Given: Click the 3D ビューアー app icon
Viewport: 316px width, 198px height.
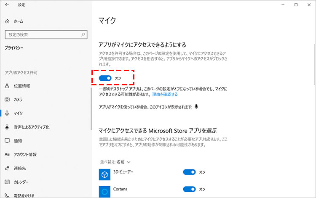Looking at the screenshot, I should tap(104, 174).
